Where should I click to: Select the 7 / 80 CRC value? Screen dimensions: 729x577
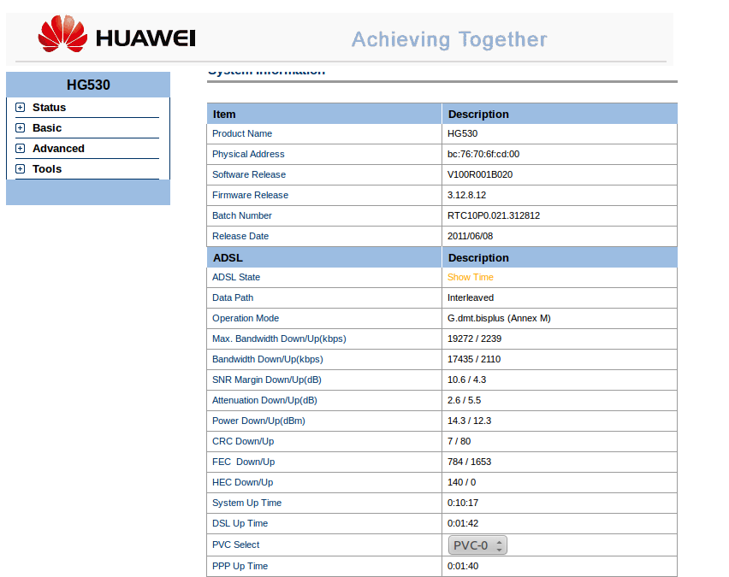[459, 441]
